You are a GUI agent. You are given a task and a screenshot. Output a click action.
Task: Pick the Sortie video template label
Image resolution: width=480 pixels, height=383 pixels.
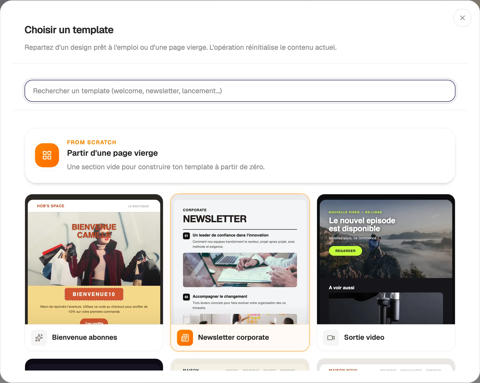[364, 337]
